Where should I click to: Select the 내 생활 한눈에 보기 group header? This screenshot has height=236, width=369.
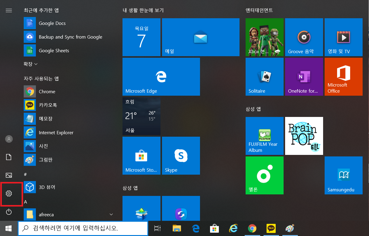click(143, 10)
